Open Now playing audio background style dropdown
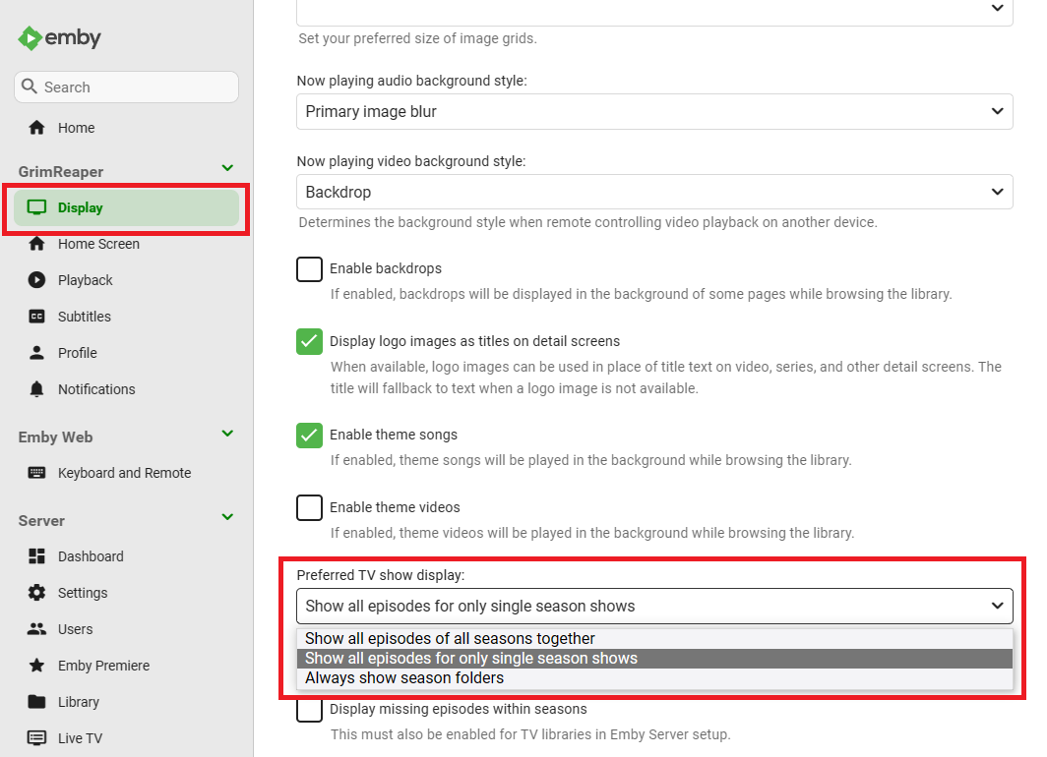The width and height of the screenshot is (1047, 757). pos(654,112)
